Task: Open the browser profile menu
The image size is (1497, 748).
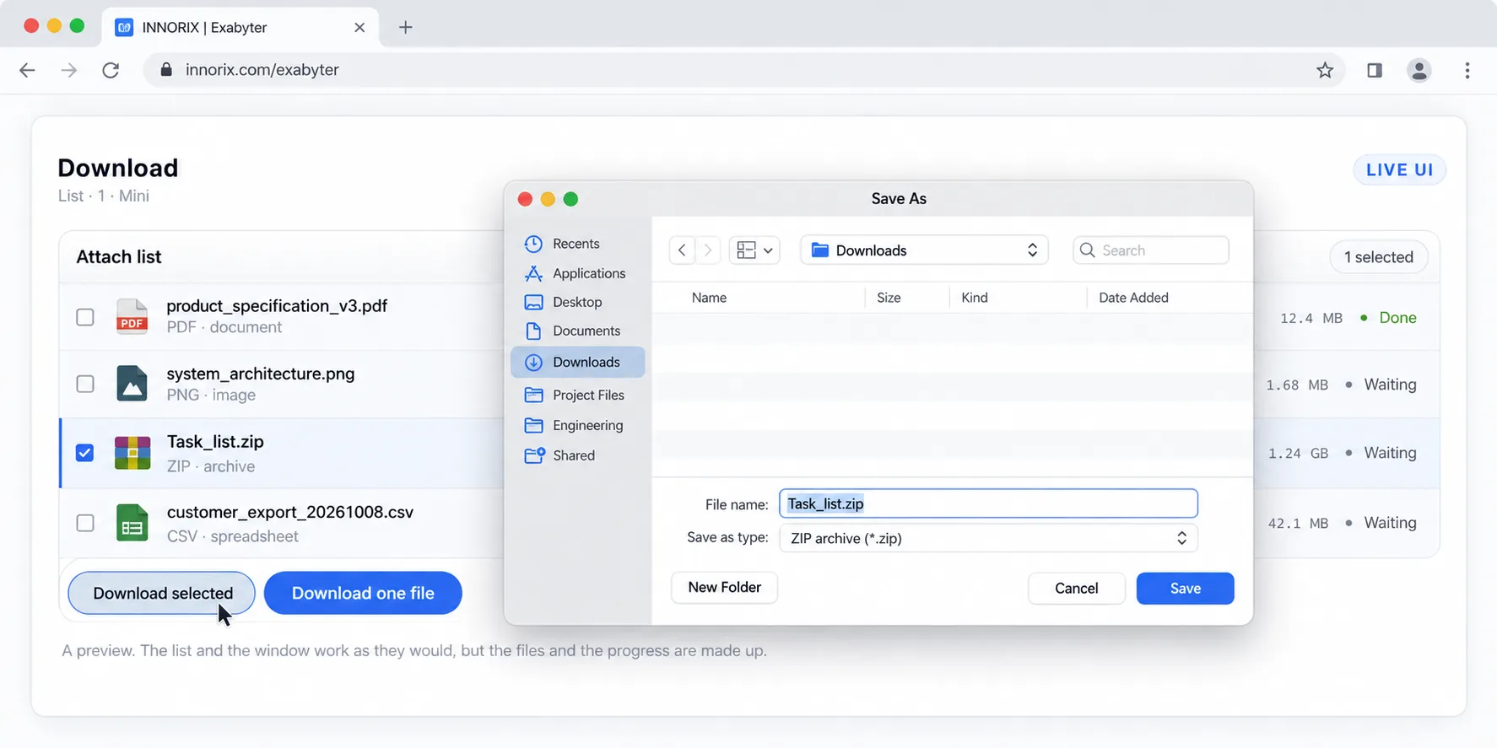Action: pos(1419,70)
